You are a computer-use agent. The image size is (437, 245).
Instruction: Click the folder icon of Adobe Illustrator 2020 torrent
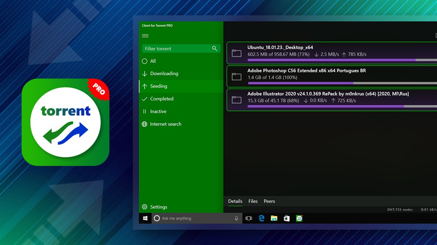pyautogui.click(x=236, y=100)
